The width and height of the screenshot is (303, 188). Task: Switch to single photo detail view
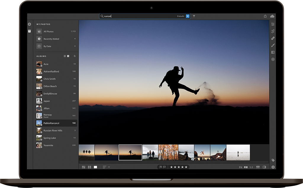pyautogui.click(x=95, y=167)
